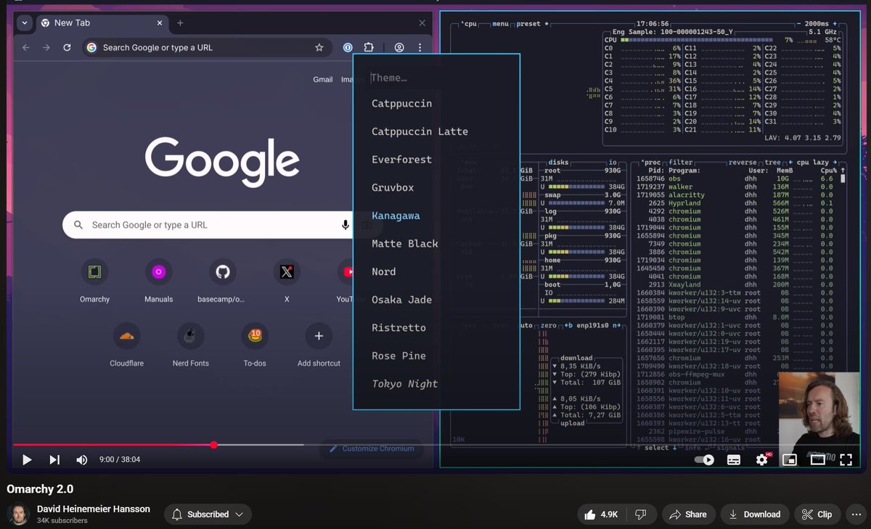Image resolution: width=871 pixels, height=529 pixels.
Task: Open David Heinemeier Hansson's channel avatar
Action: tap(18, 514)
